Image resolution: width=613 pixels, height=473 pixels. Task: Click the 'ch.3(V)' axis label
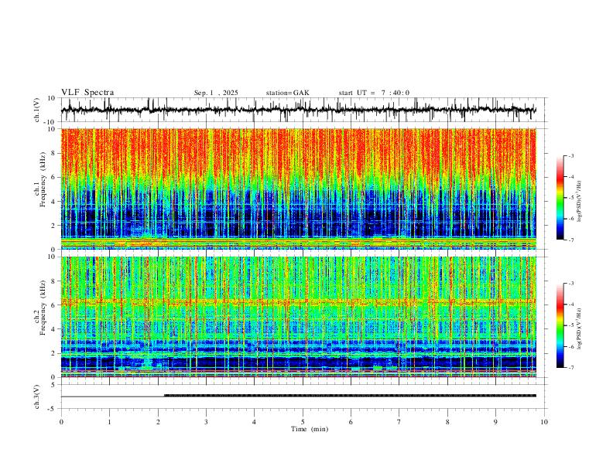tap(37, 396)
